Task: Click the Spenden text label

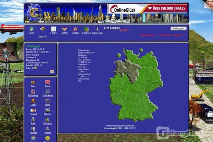Action: [x=86, y=33]
